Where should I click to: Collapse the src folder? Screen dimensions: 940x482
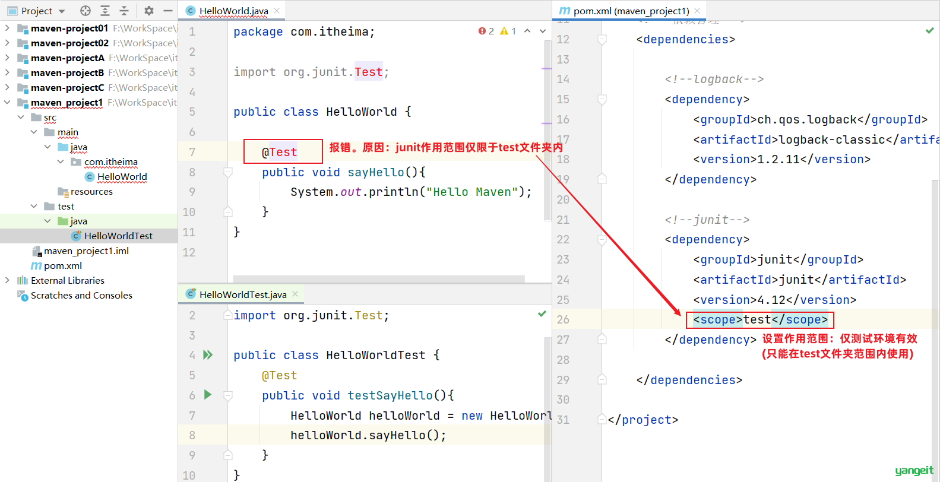coord(21,117)
